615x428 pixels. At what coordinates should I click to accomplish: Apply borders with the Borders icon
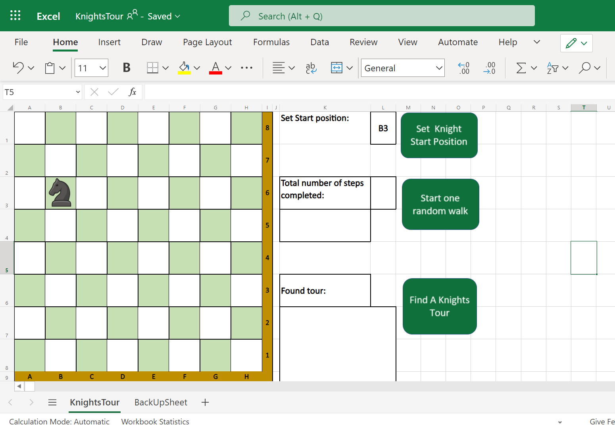click(x=153, y=68)
